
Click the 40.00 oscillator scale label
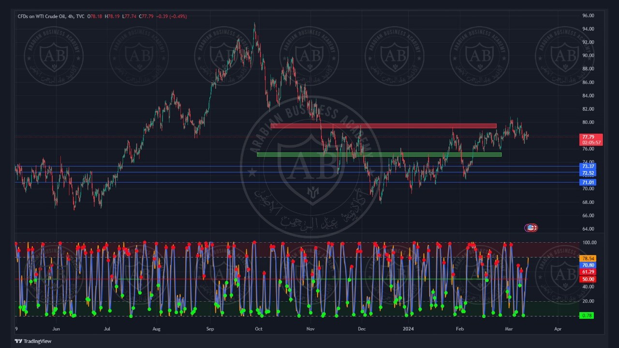coord(588,287)
